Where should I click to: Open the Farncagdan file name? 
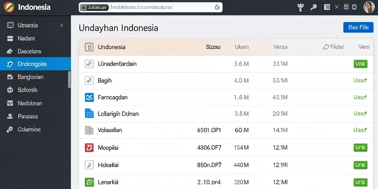tap(113, 97)
